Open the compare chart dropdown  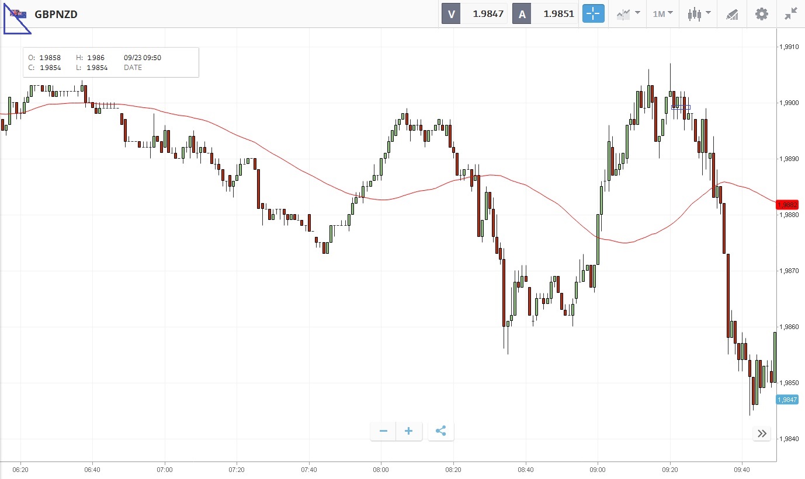tap(628, 14)
